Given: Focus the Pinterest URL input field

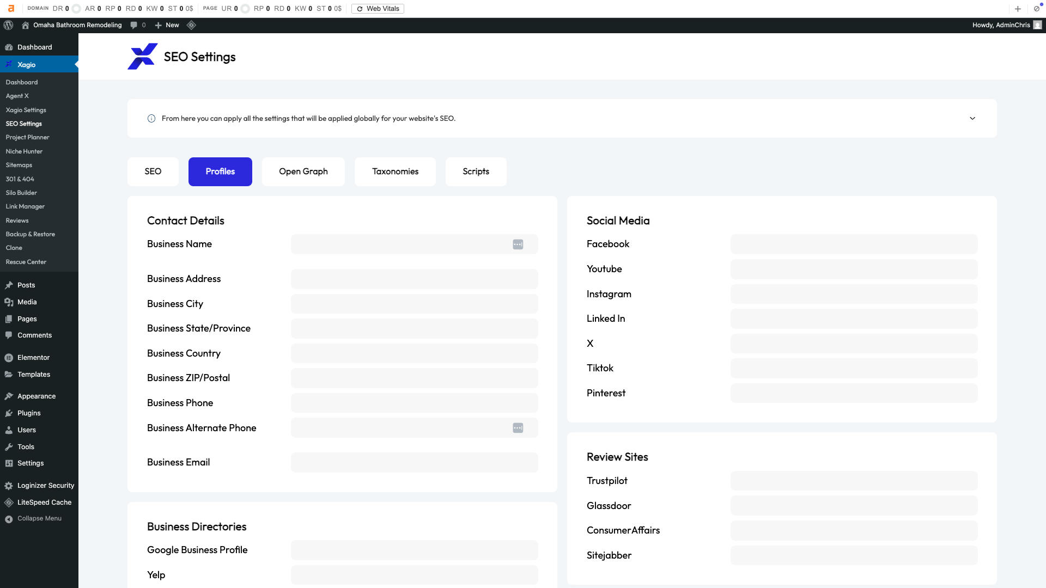Looking at the screenshot, I should pos(854,393).
